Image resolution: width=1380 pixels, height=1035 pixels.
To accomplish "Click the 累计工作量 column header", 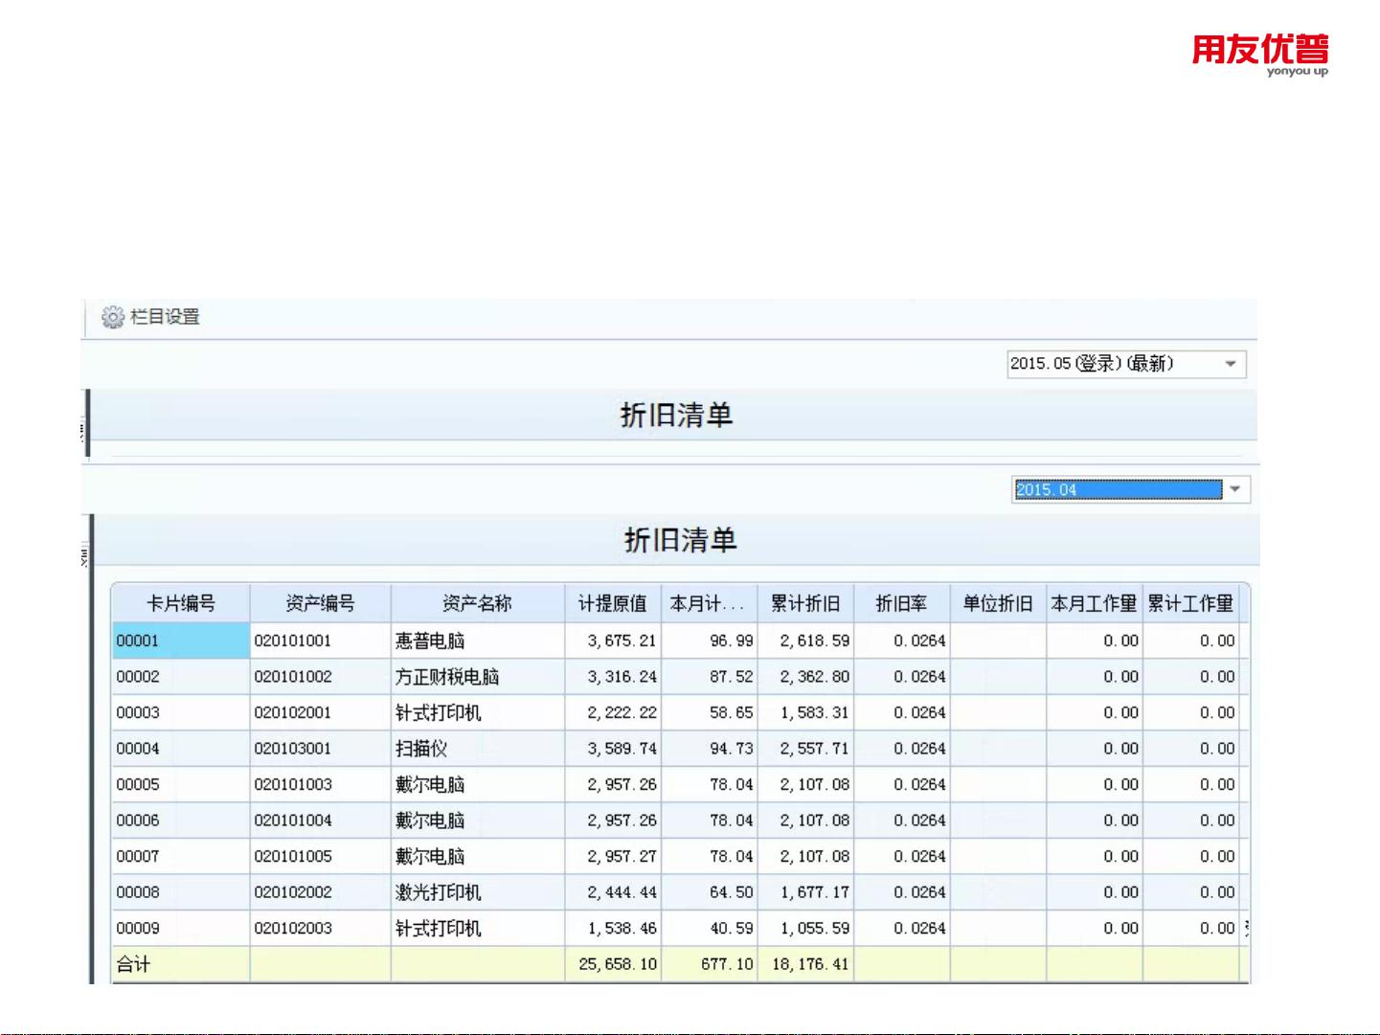I will pos(1190,603).
